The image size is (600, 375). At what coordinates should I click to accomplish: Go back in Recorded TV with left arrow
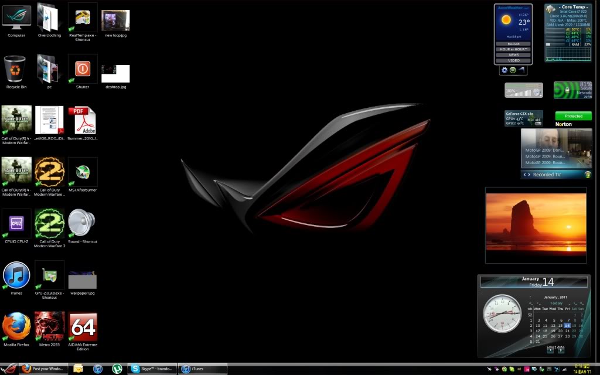coord(524,174)
